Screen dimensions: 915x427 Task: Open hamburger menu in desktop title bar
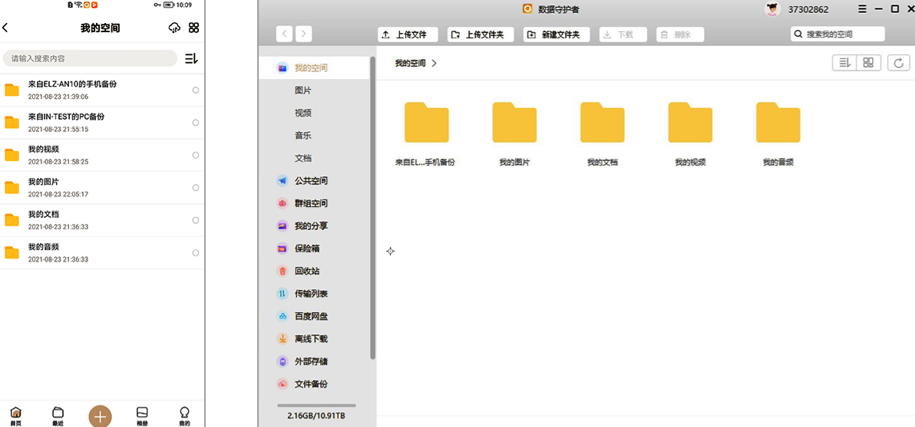863,8
